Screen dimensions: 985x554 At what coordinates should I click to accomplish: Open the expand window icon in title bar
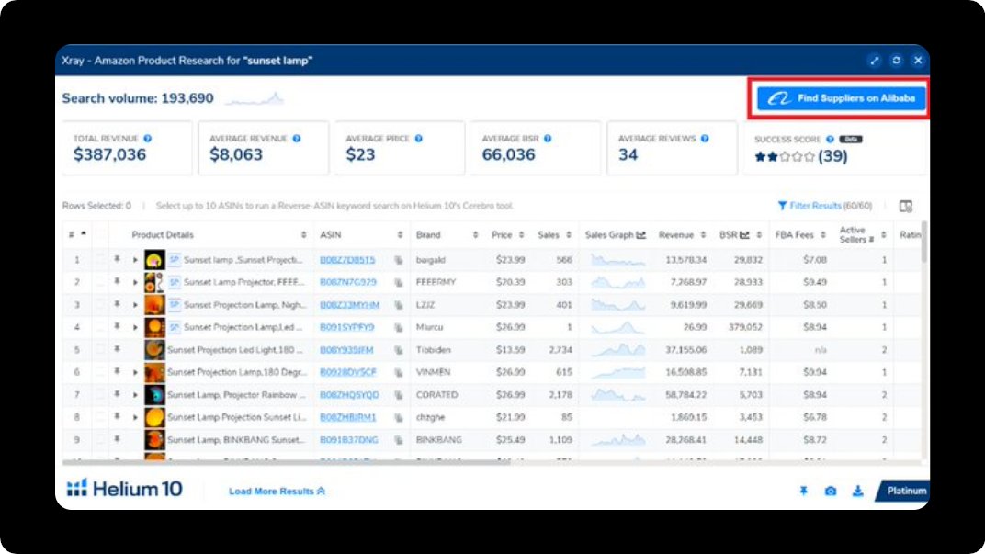(x=875, y=61)
